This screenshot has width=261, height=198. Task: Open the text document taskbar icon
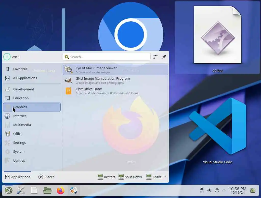(x=34, y=191)
